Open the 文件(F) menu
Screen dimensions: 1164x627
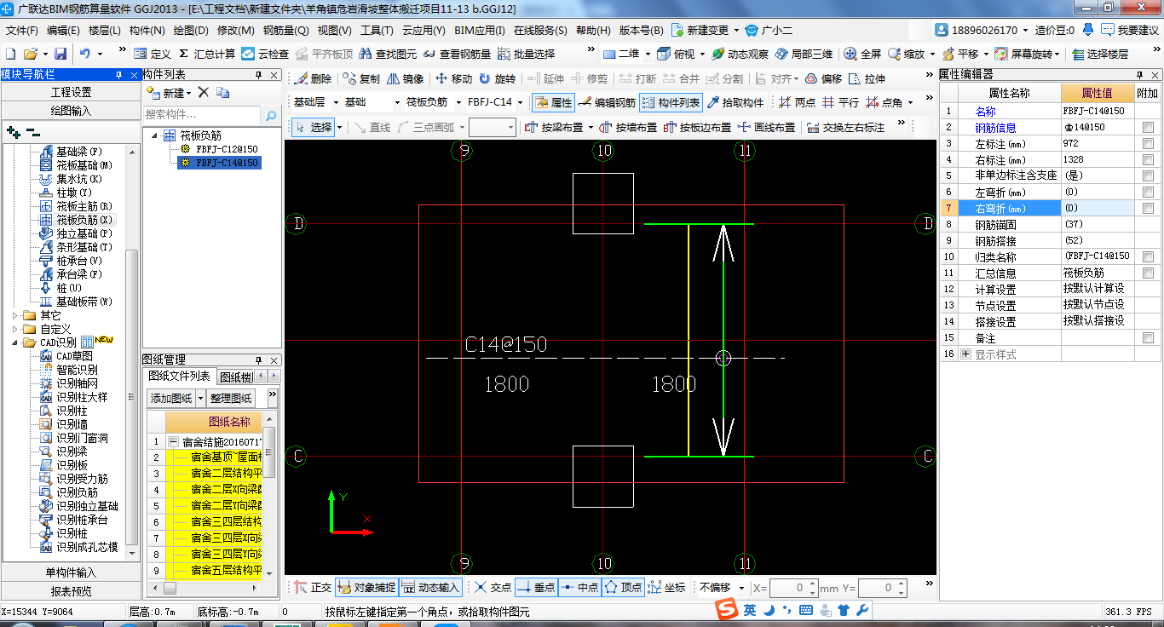point(21,30)
